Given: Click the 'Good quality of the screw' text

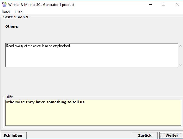Looking at the screenshot, I should [38, 46].
